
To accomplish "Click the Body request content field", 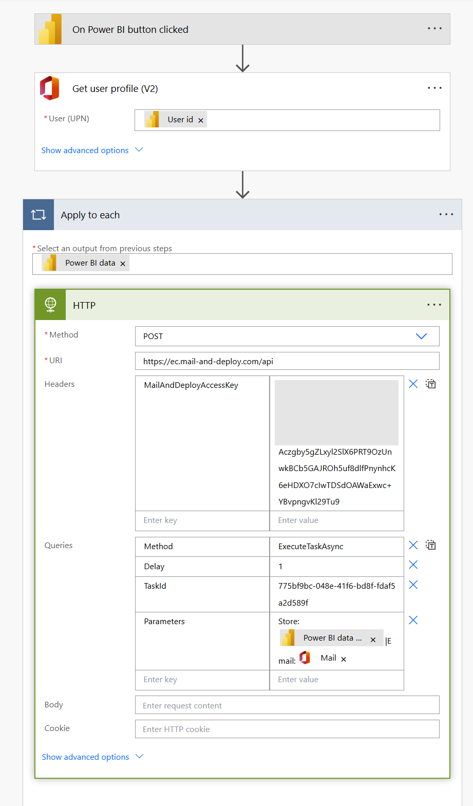I will coord(287,705).
